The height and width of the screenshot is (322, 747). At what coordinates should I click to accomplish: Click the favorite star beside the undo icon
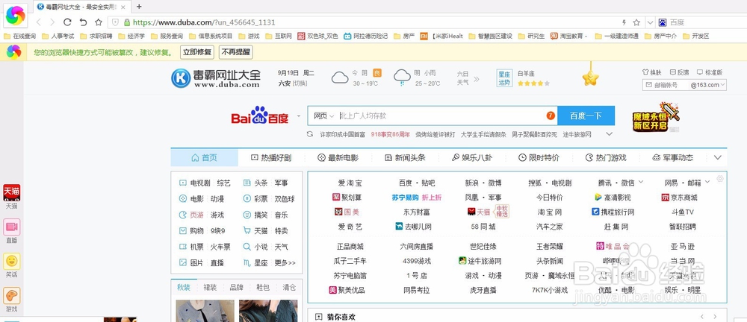coord(98,22)
